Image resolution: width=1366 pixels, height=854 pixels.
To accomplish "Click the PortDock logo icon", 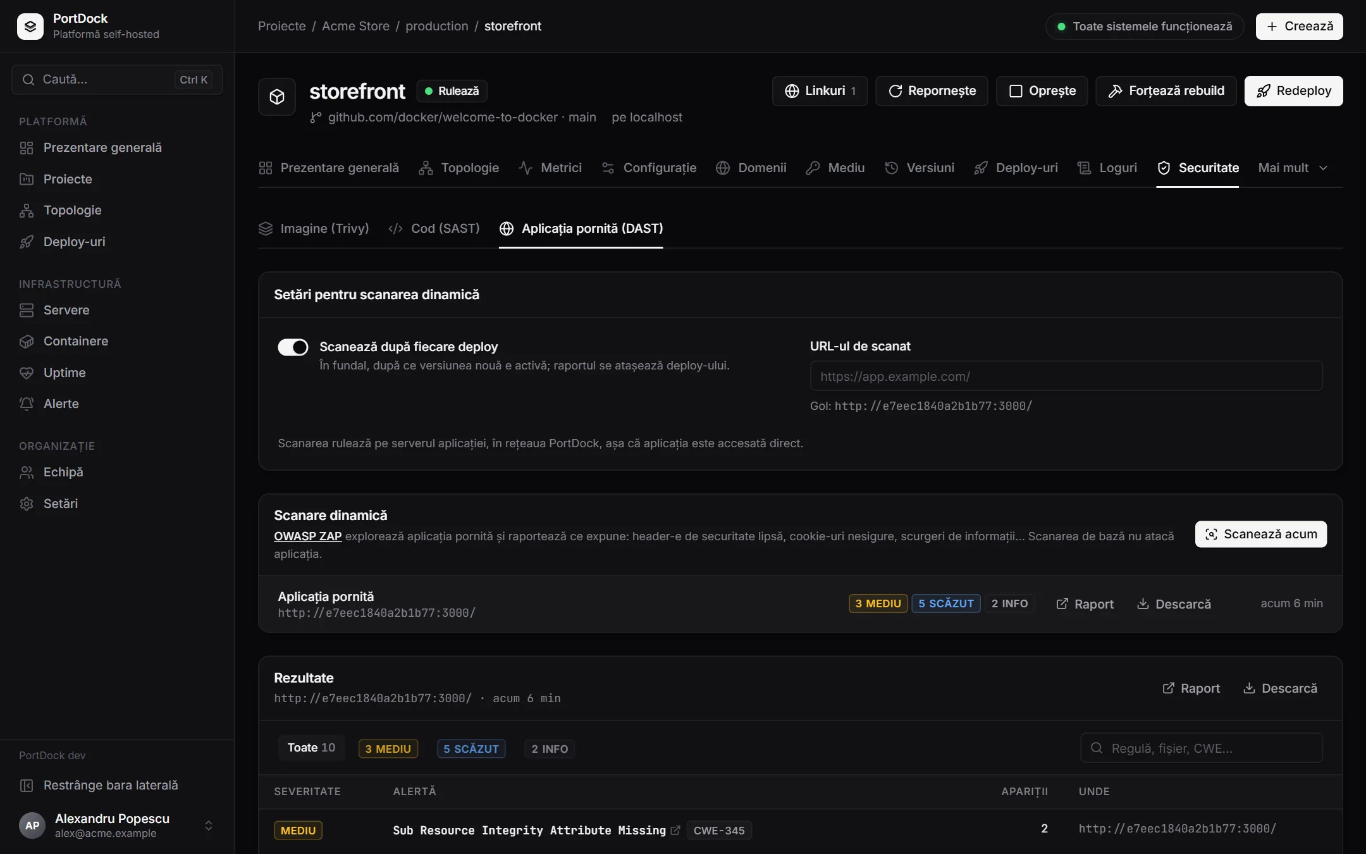I will click(30, 26).
